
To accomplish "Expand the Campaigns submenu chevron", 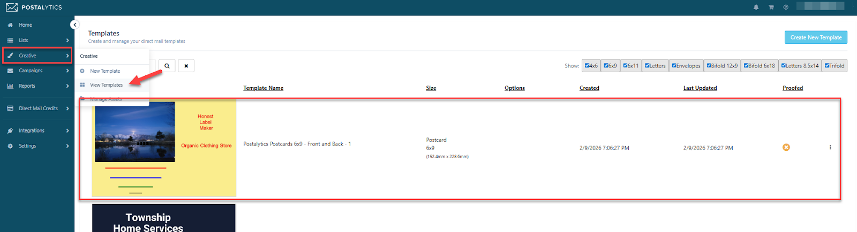I will [67, 71].
